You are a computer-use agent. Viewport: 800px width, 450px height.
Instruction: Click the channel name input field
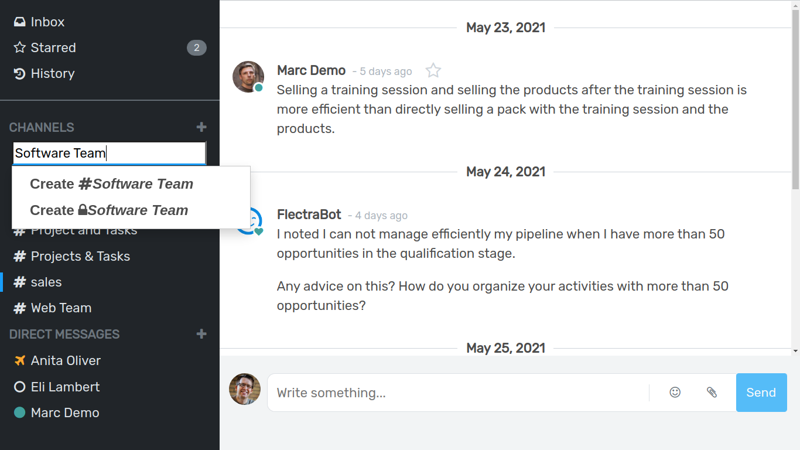110,154
